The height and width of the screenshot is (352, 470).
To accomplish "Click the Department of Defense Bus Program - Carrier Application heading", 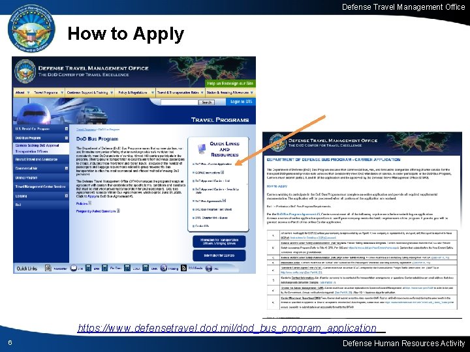I will (x=334, y=160).
